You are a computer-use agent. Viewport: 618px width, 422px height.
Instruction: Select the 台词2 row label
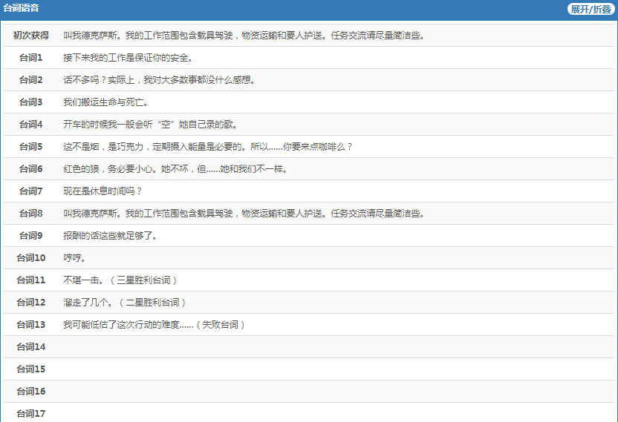tap(31, 80)
